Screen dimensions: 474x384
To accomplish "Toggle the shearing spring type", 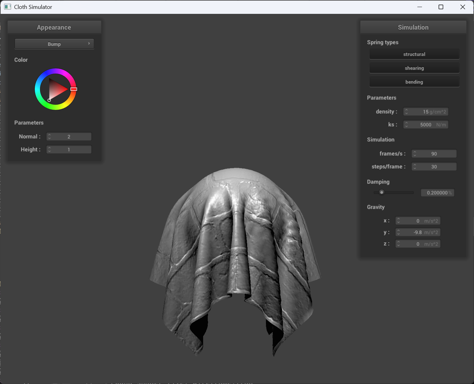I will [x=414, y=68].
